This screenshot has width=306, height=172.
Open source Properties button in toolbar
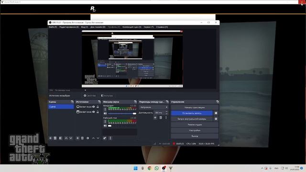click(x=90, y=96)
